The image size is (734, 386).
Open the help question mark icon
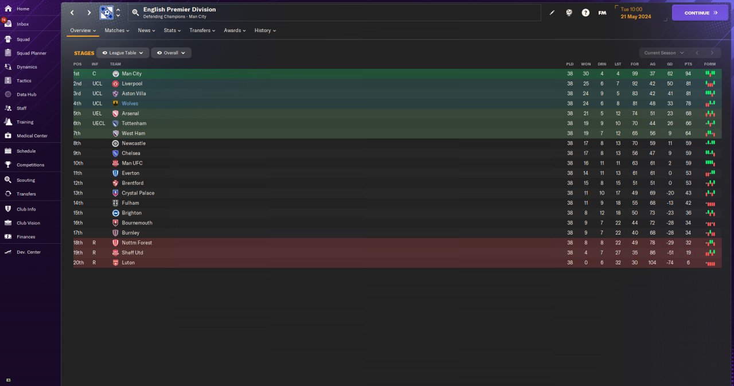[x=585, y=13]
